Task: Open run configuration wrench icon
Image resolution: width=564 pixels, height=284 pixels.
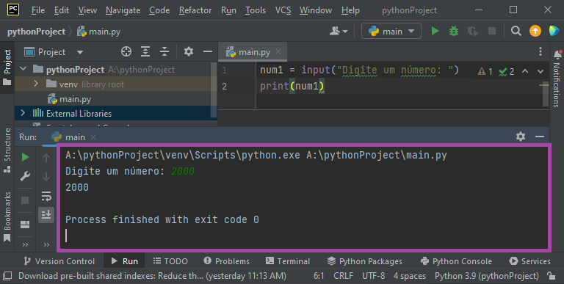Action: (x=25, y=177)
